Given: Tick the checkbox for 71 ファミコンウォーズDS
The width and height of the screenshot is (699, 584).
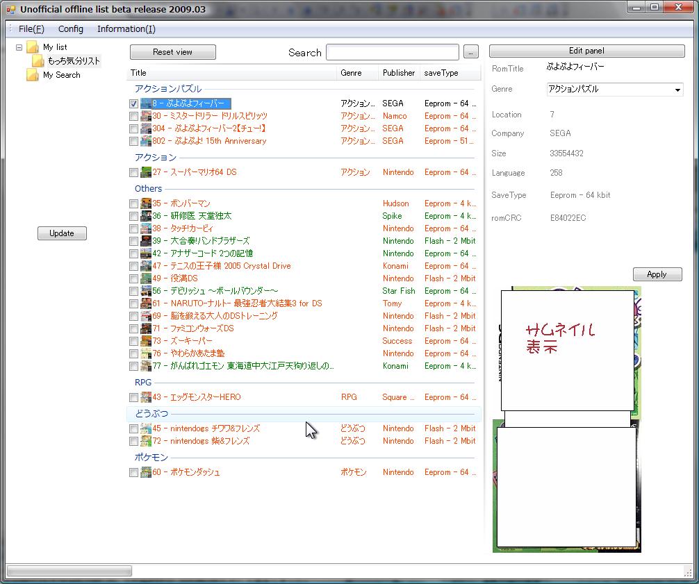Looking at the screenshot, I should [133, 328].
